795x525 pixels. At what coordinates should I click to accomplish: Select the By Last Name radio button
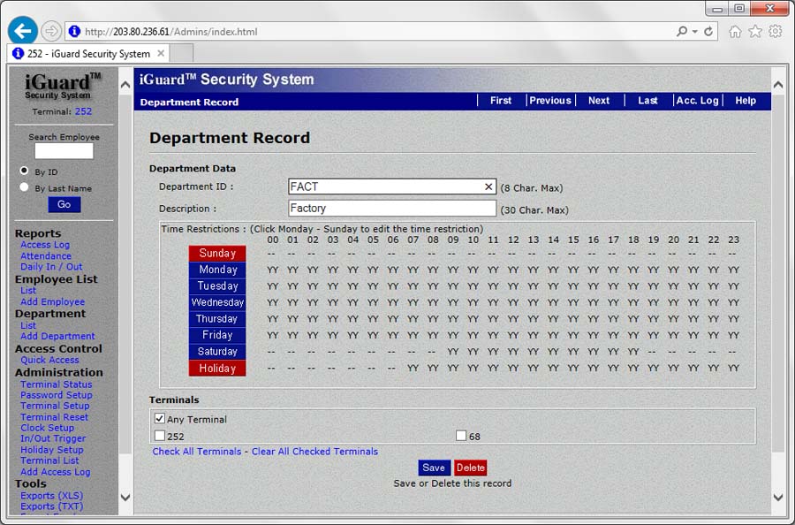(x=24, y=187)
